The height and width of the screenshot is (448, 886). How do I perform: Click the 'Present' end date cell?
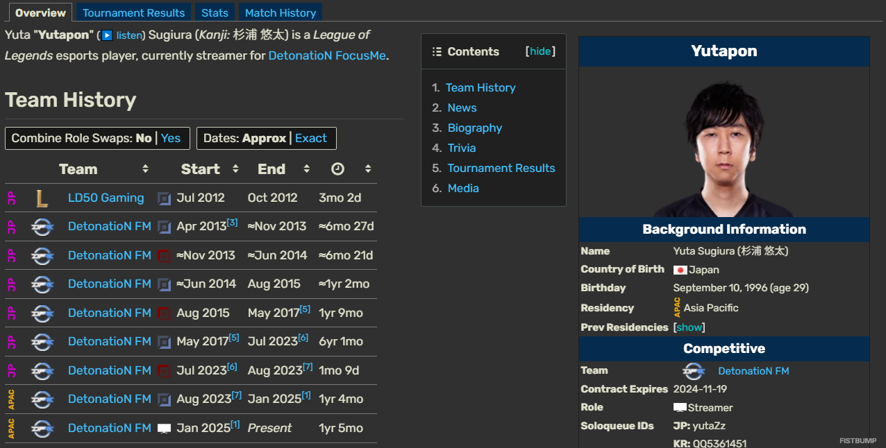tap(270, 428)
